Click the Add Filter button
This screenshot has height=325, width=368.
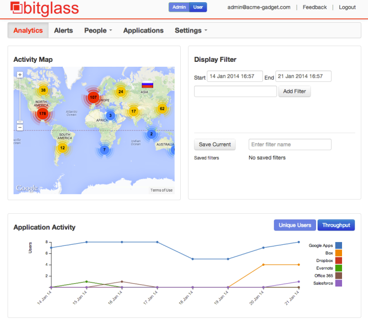[294, 91]
